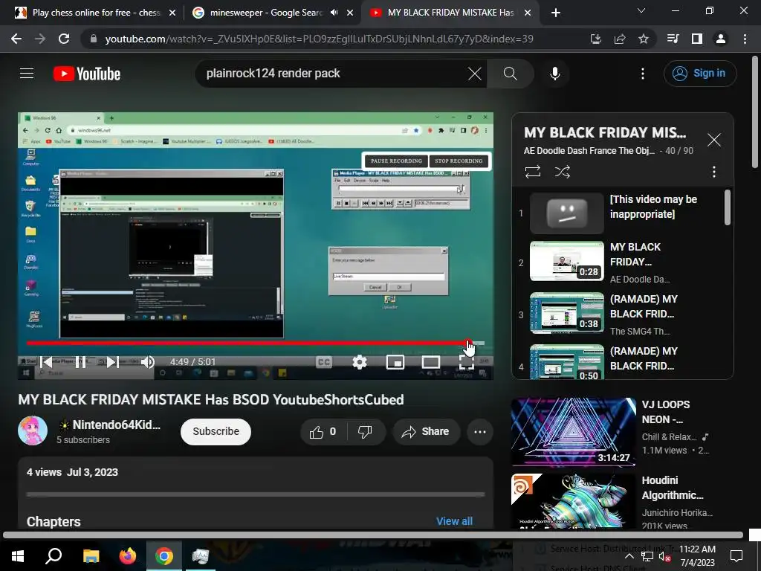This screenshot has width=761, height=571.
Task: Mute the video volume speaker
Action: click(x=148, y=362)
